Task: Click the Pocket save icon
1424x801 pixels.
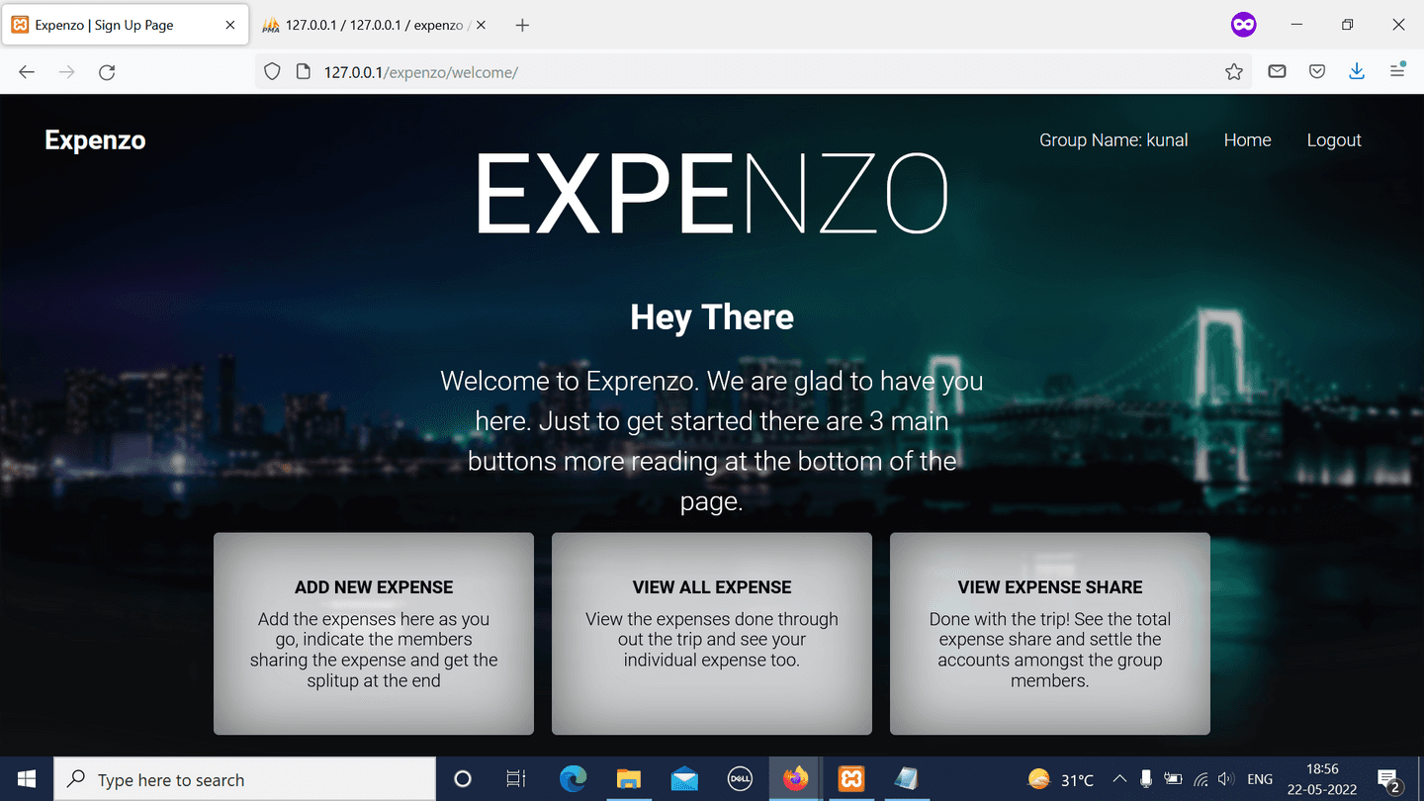Action: click(1316, 71)
